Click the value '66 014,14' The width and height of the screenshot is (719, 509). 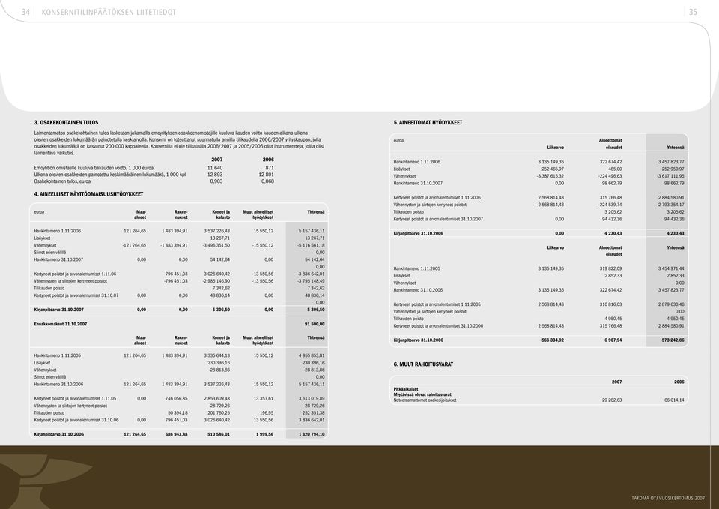click(674, 400)
